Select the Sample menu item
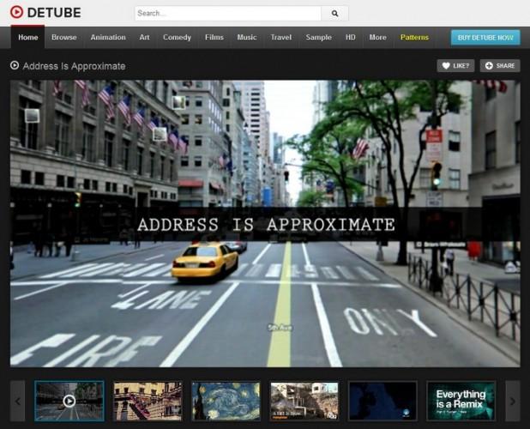Screen dimensions: 530x429 point(319,37)
